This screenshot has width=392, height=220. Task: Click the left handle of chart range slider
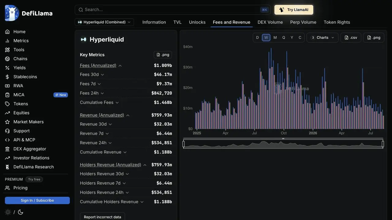point(183,144)
